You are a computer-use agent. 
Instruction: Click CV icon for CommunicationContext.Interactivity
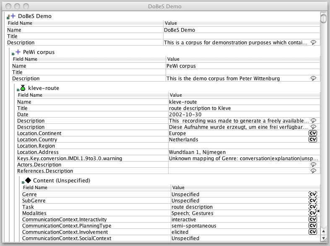coord(313,219)
